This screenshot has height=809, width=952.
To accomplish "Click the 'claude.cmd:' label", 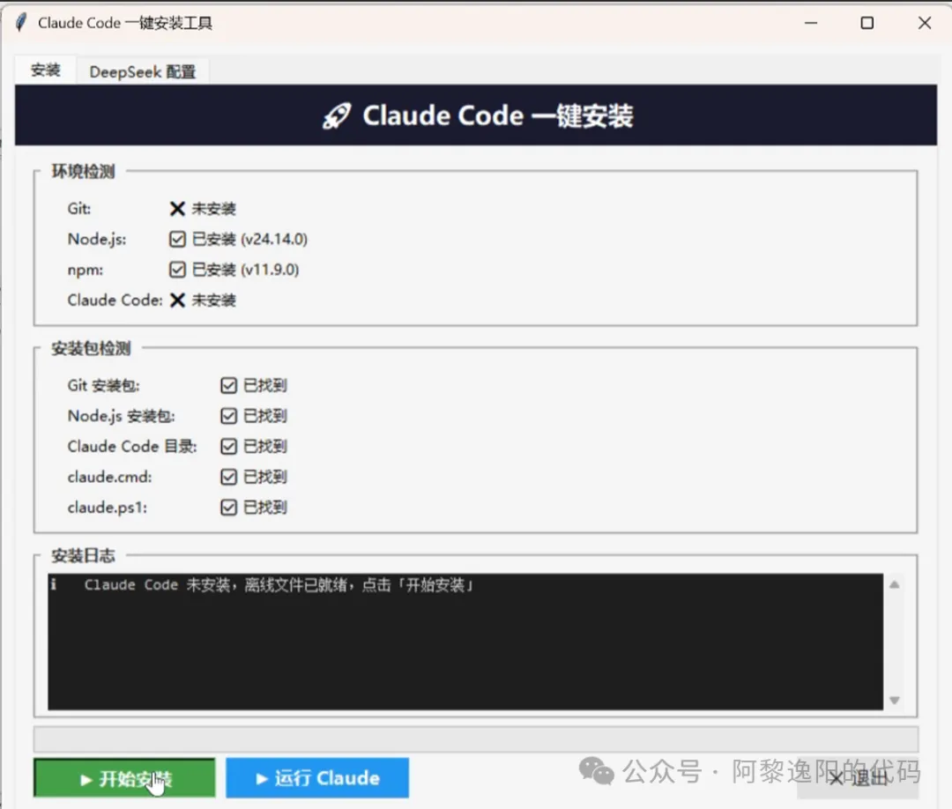I will [x=110, y=477].
